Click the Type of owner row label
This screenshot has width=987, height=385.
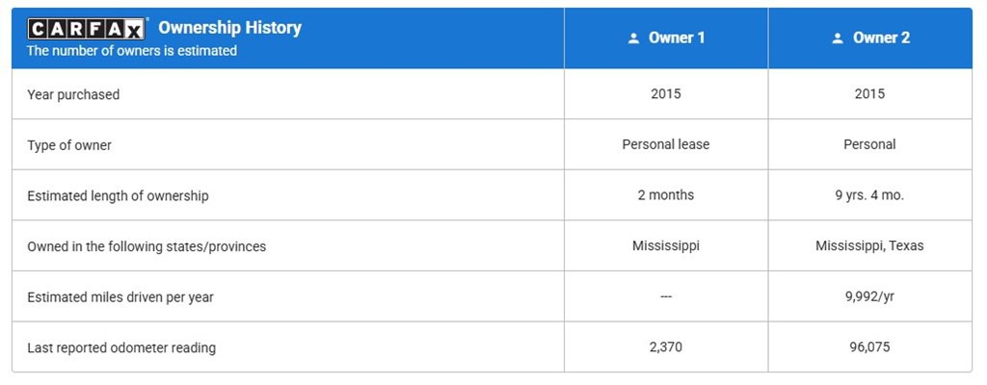pos(69,145)
